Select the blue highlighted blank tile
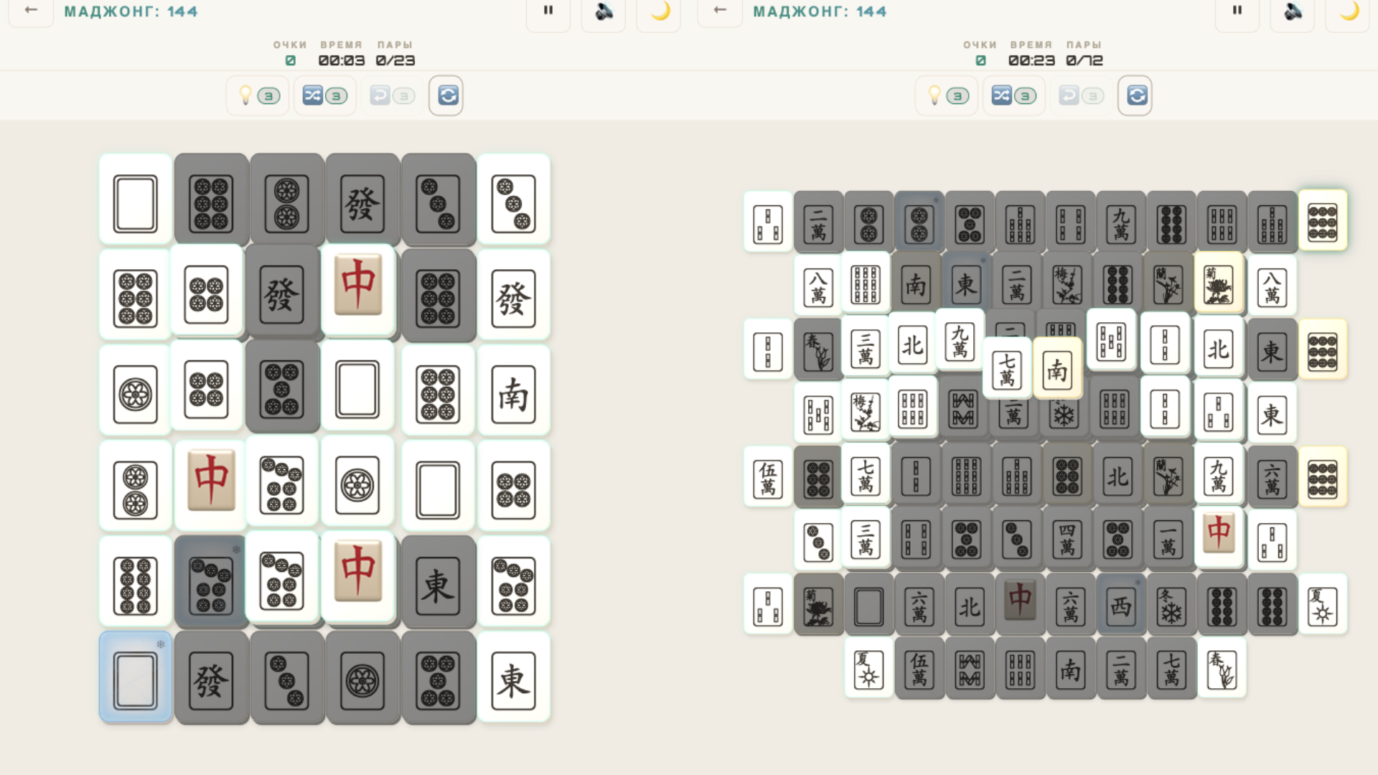The width and height of the screenshot is (1378, 775). (x=136, y=678)
